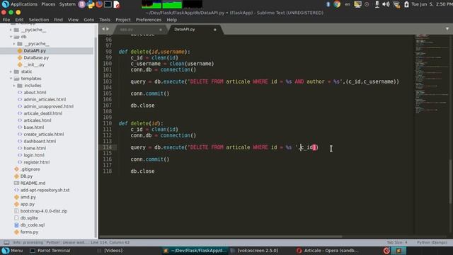Click the Chrome tray icon
The width and height of the screenshot is (453, 255).
coord(337,4)
